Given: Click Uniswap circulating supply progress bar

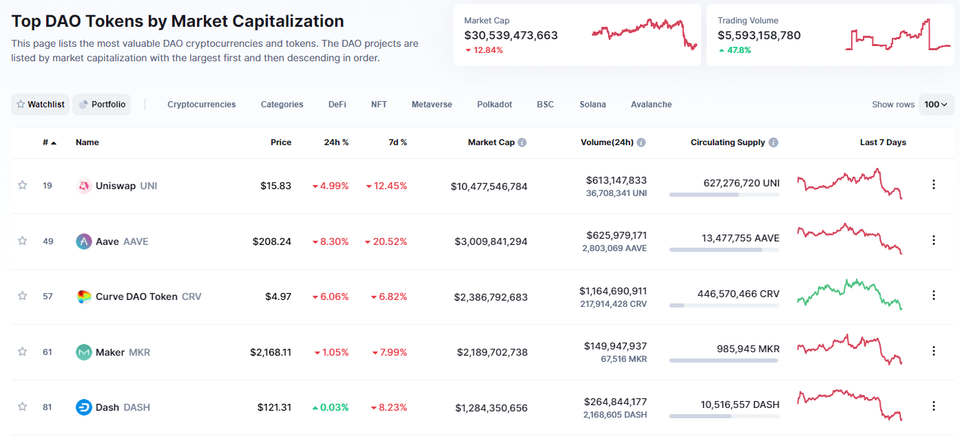Looking at the screenshot, I should [724, 195].
